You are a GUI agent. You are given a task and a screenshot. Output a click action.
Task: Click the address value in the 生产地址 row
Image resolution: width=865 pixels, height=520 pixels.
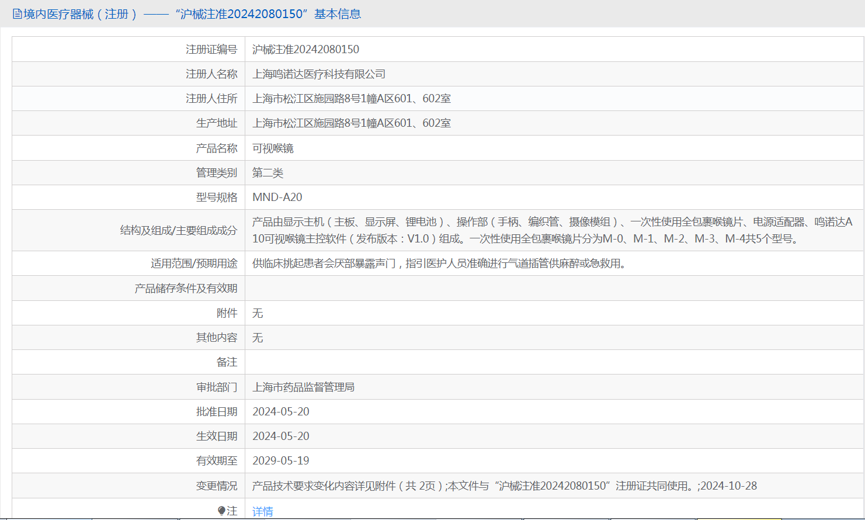click(352, 123)
